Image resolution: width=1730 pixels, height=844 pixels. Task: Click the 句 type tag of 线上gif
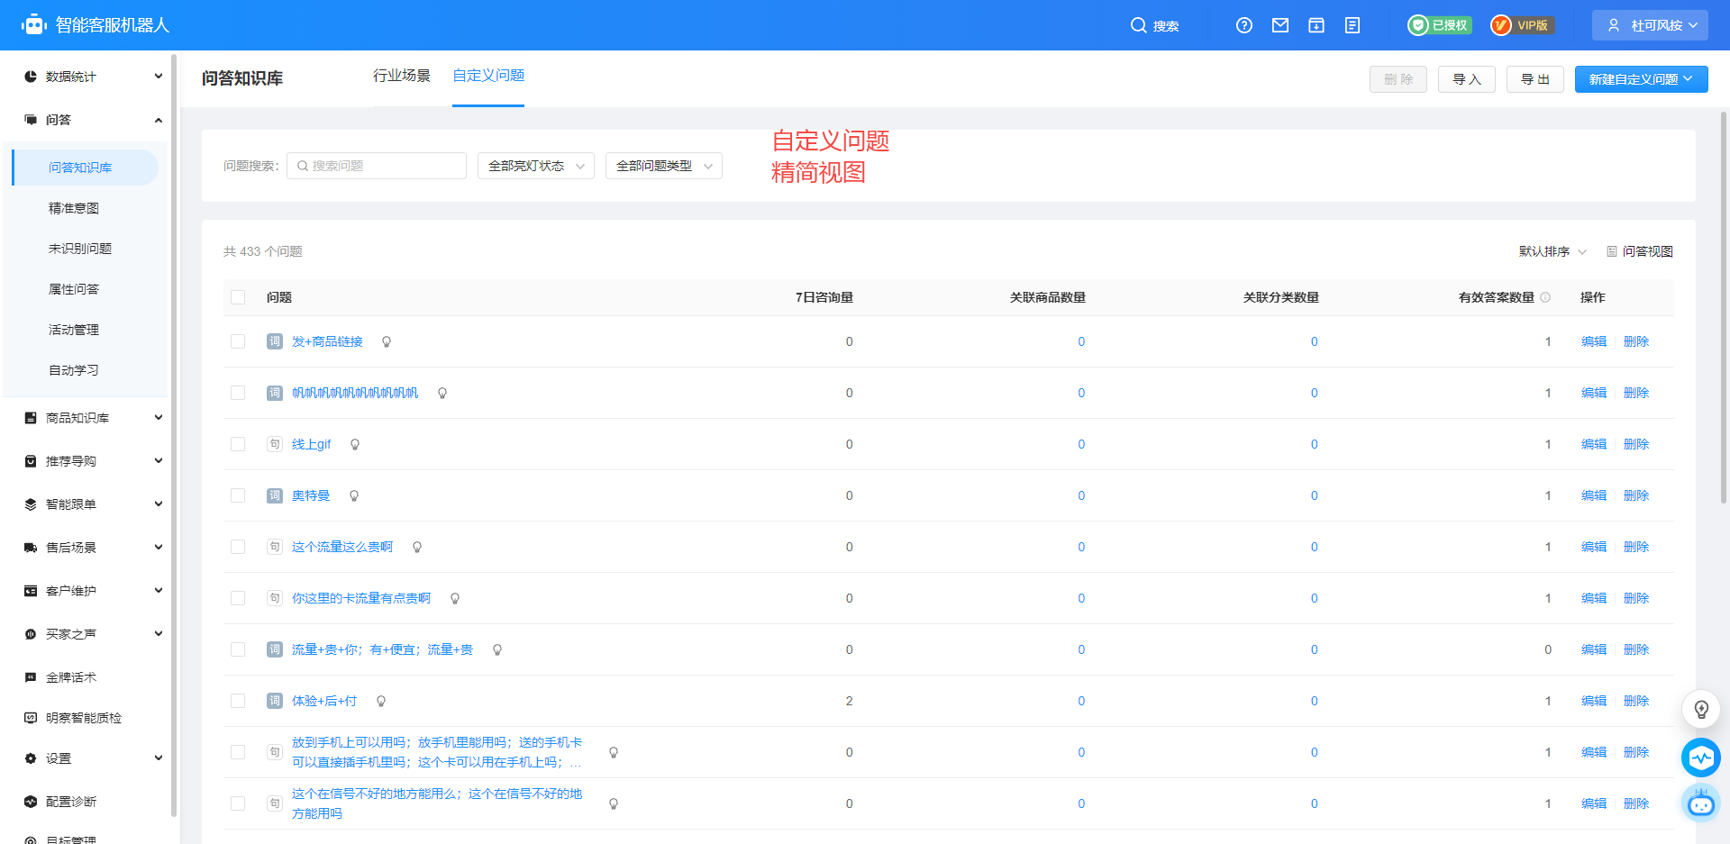click(275, 444)
